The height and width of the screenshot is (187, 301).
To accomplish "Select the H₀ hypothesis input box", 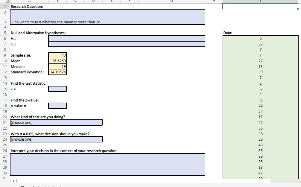I will tap(126, 38).
